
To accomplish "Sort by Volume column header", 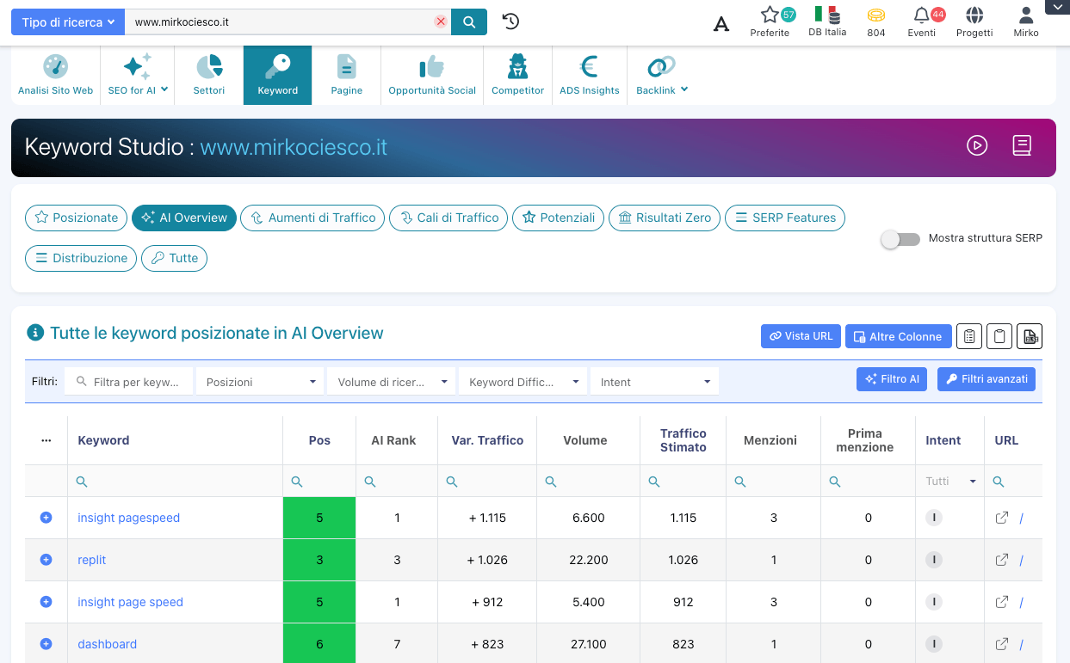I will [585, 440].
